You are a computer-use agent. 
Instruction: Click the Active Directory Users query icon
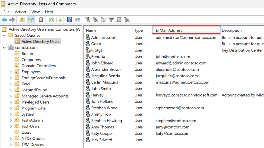click(x=17, y=41)
